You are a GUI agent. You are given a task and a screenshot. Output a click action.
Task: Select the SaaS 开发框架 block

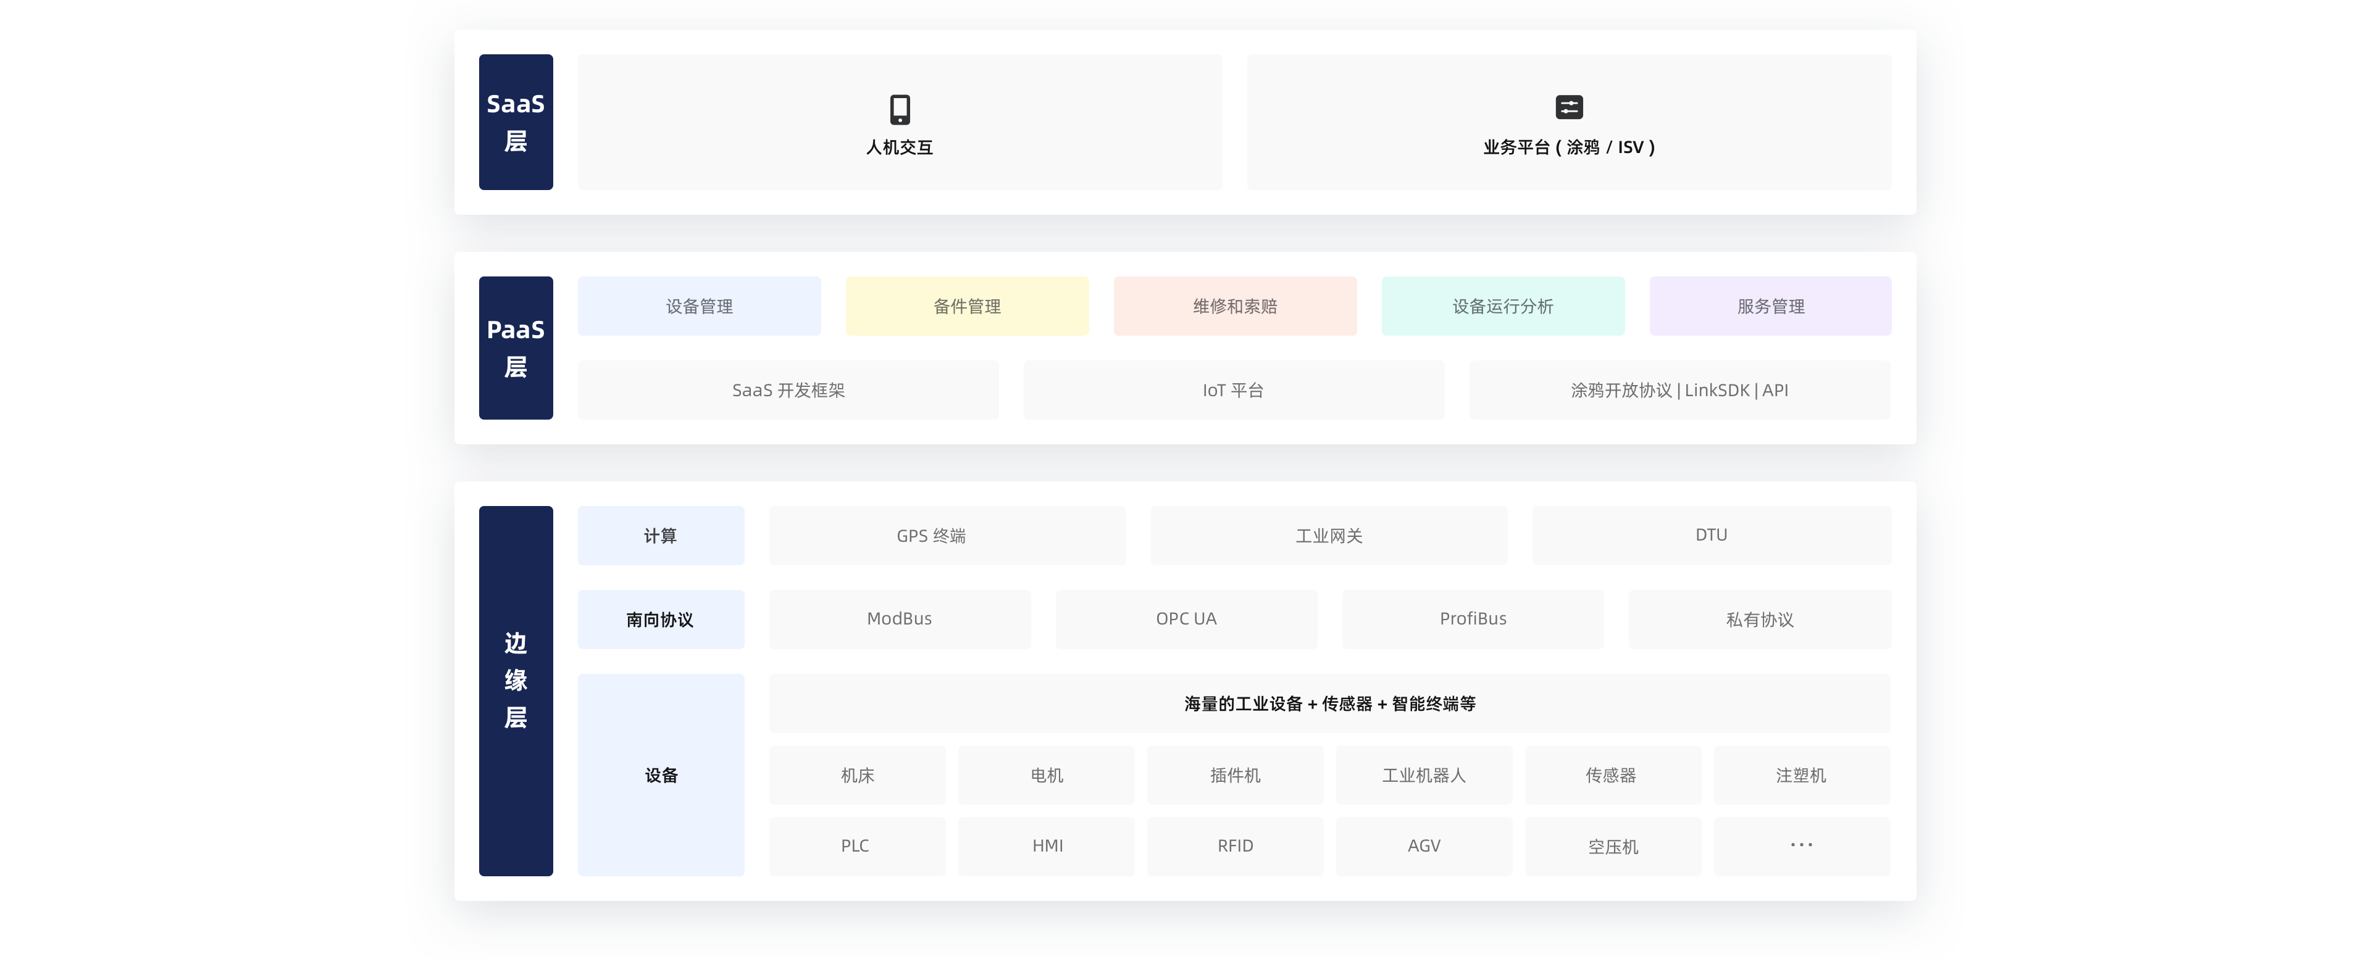(788, 390)
